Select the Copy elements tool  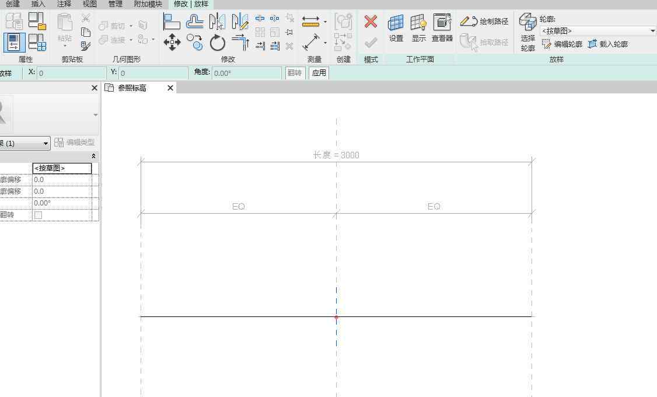195,43
